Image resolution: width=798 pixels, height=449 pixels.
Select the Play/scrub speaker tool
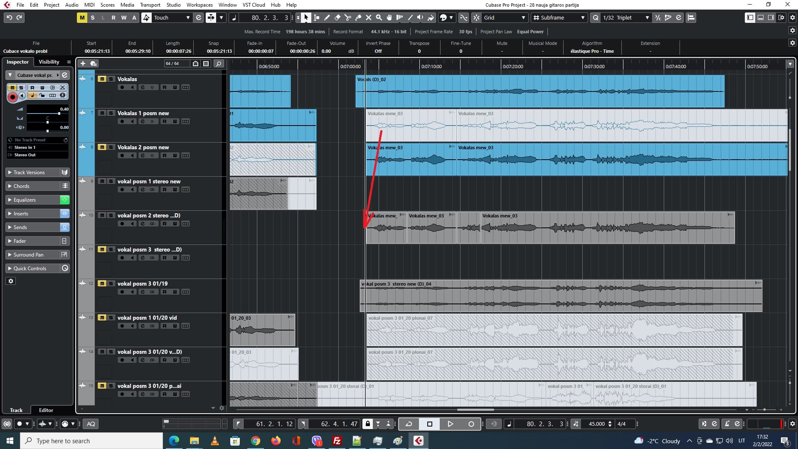click(x=420, y=17)
